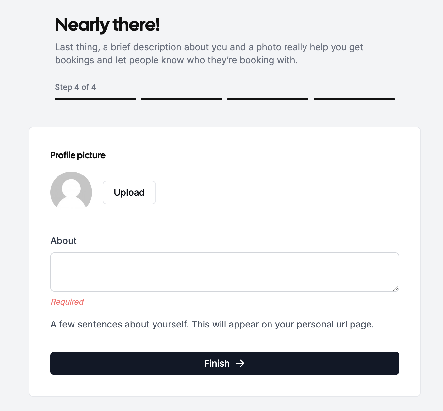
Task: Click the fourth progress bar segment
Action: click(354, 99)
